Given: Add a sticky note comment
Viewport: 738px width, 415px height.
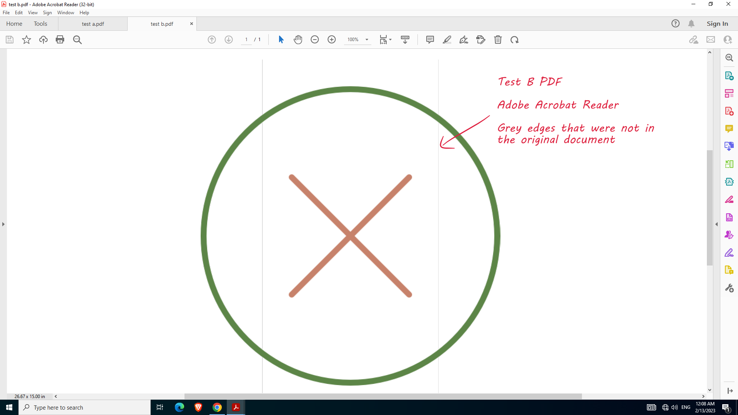Looking at the screenshot, I should click(x=430, y=40).
